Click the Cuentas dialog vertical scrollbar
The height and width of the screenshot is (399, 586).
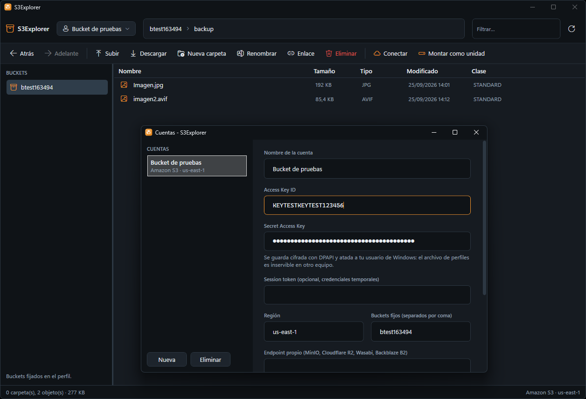[485, 218]
